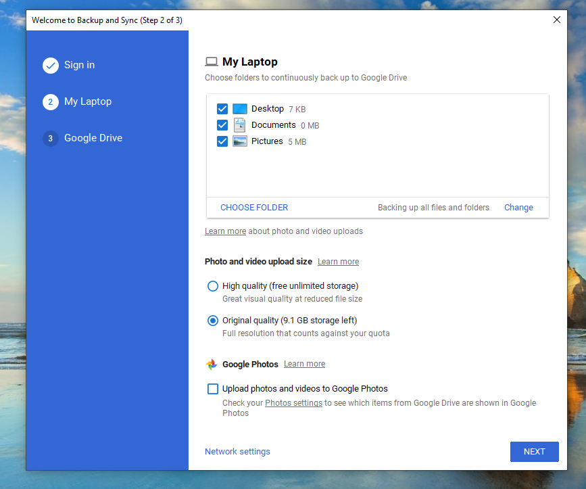Click Change next to backing up files

518,208
